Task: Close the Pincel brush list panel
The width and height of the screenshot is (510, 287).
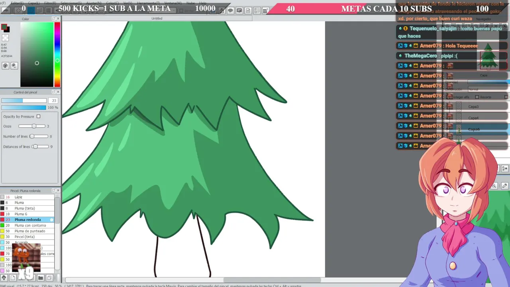Action: tap(58, 191)
